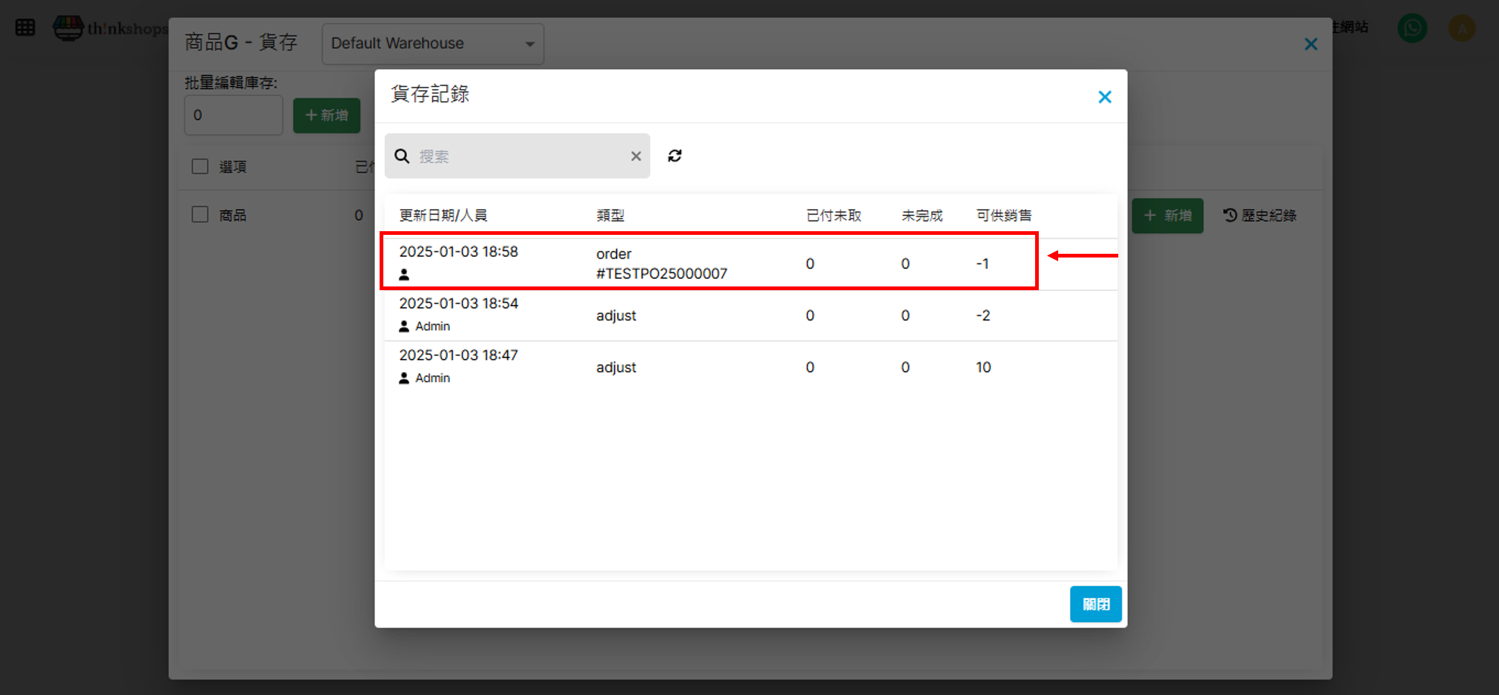This screenshot has width=1499, height=695.
Task: Open the user avatar in header
Action: [1461, 28]
